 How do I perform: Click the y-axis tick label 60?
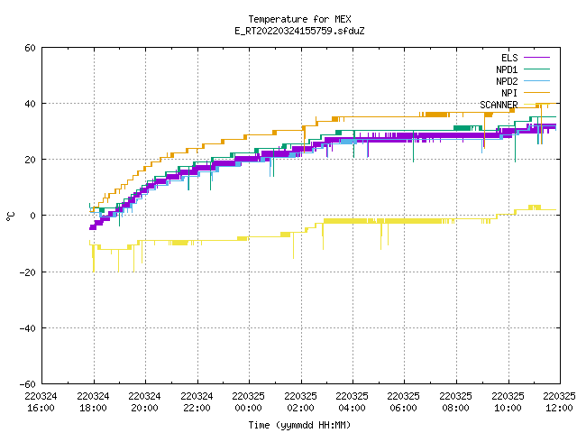[x=30, y=48]
